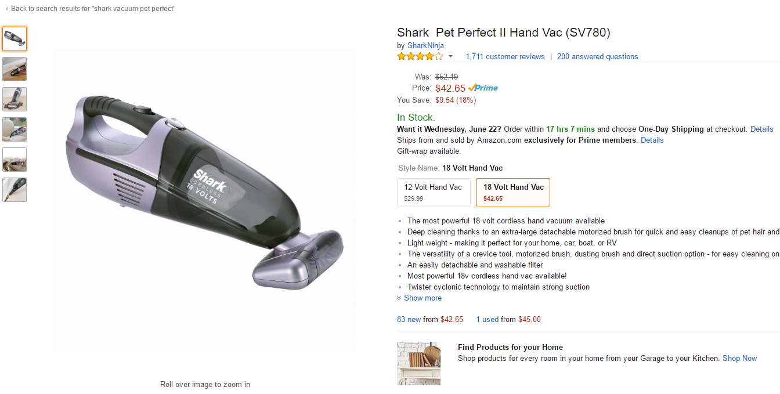View the second product thumbnail image
780x394 pixels.
coord(15,69)
